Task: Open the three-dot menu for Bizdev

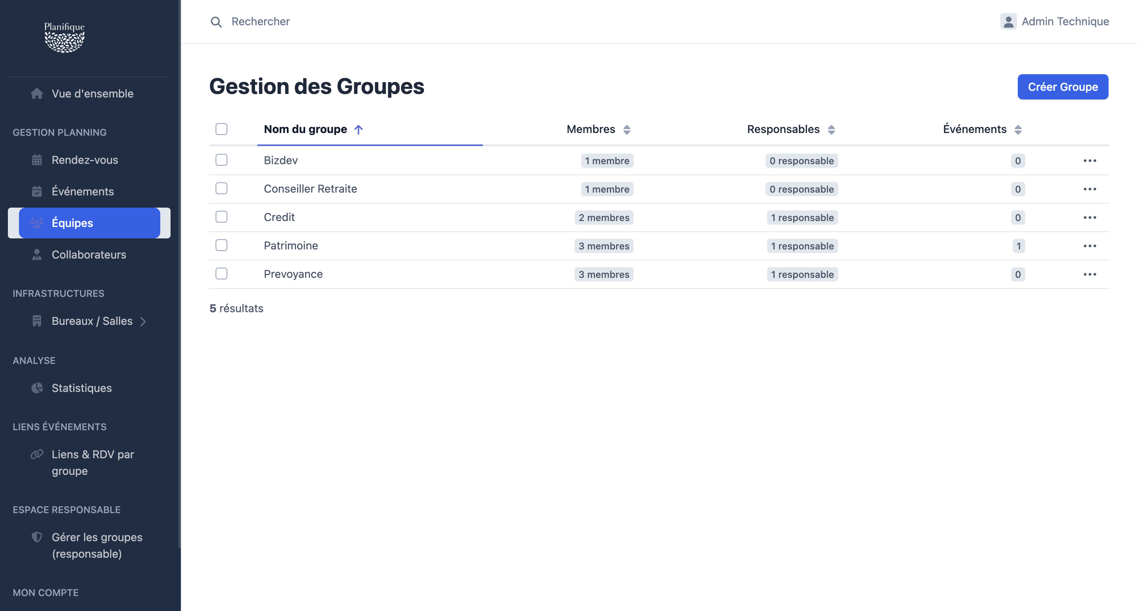Action: tap(1090, 161)
